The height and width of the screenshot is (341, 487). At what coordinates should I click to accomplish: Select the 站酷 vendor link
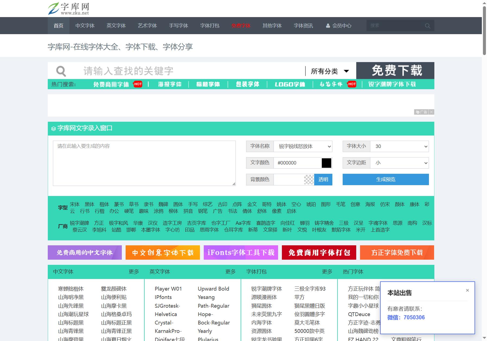tap(116, 230)
